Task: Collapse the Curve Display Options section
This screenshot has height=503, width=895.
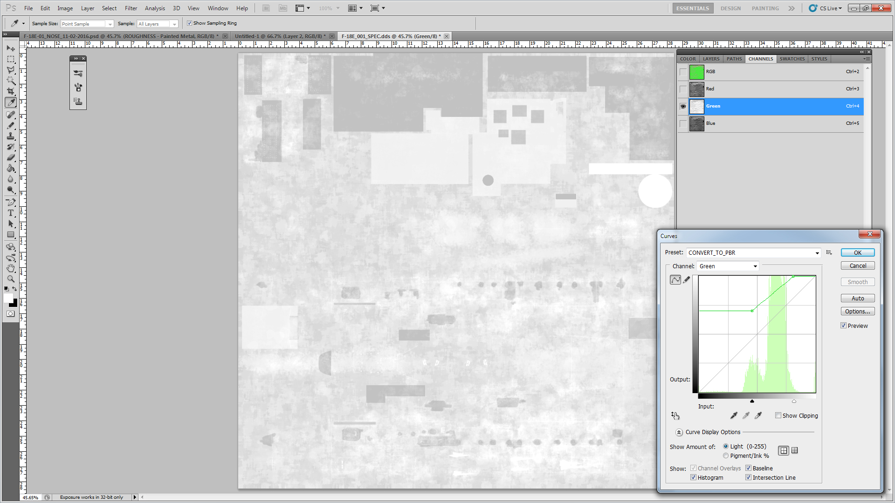Action: coord(679,432)
